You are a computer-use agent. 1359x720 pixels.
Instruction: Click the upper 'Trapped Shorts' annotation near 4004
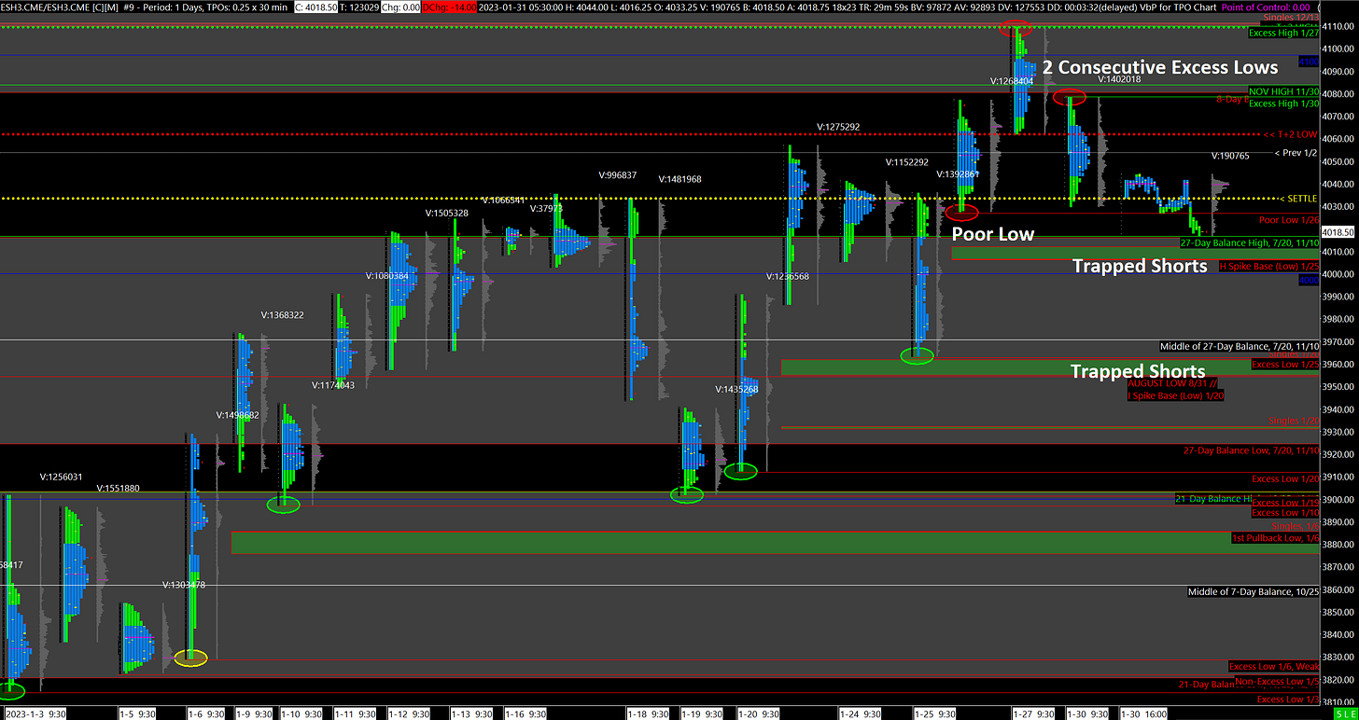tap(1140, 267)
